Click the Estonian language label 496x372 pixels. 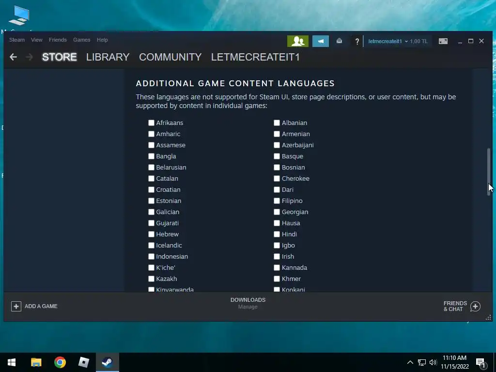[x=169, y=201]
